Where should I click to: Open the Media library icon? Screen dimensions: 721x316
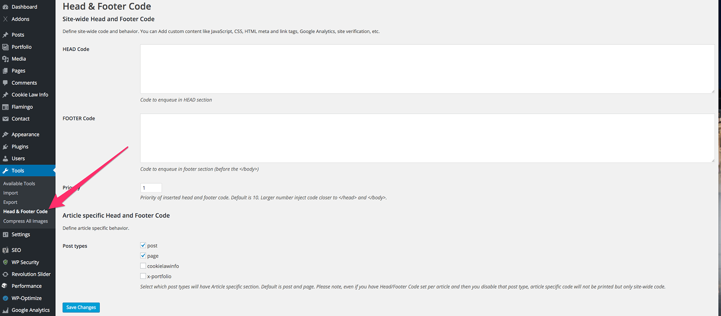(x=5, y=59)
